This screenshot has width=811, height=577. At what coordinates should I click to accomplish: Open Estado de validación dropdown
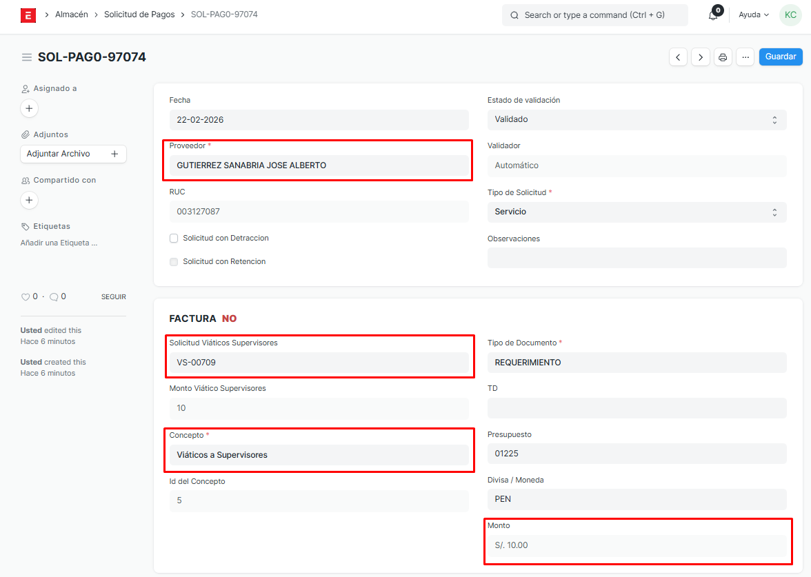(637, 119)
